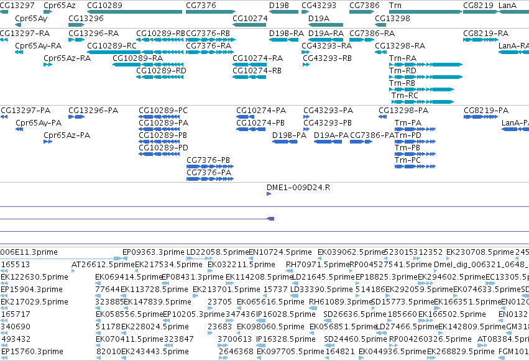The image size is (529, 361).
Task: Select cDNA IP16028.5prime
Action: [261, 321]
